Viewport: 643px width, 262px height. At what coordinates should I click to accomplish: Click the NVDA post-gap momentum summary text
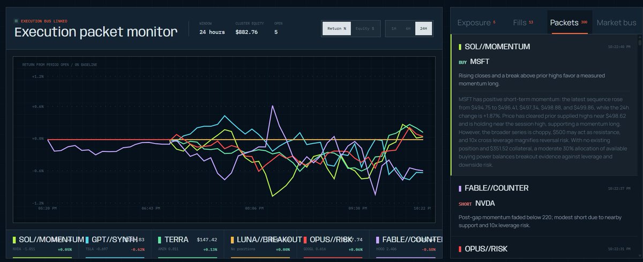(x=539, y=221)
